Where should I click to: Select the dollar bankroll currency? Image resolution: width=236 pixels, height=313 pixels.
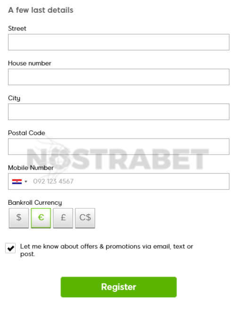pyautogui.click(x=19, y=218)
